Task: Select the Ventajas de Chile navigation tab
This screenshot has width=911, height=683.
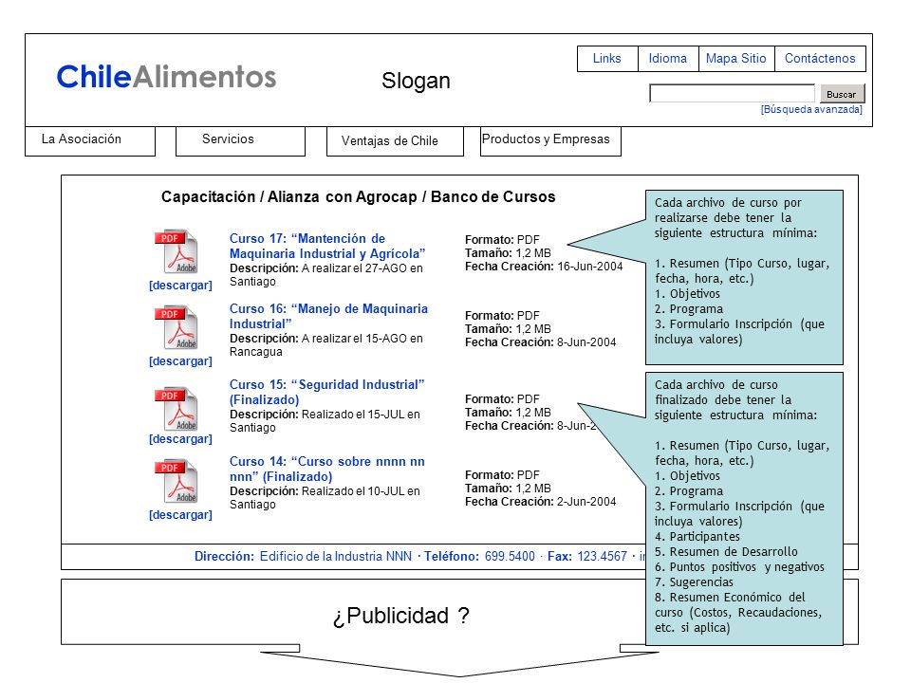Action: (395, 141)
